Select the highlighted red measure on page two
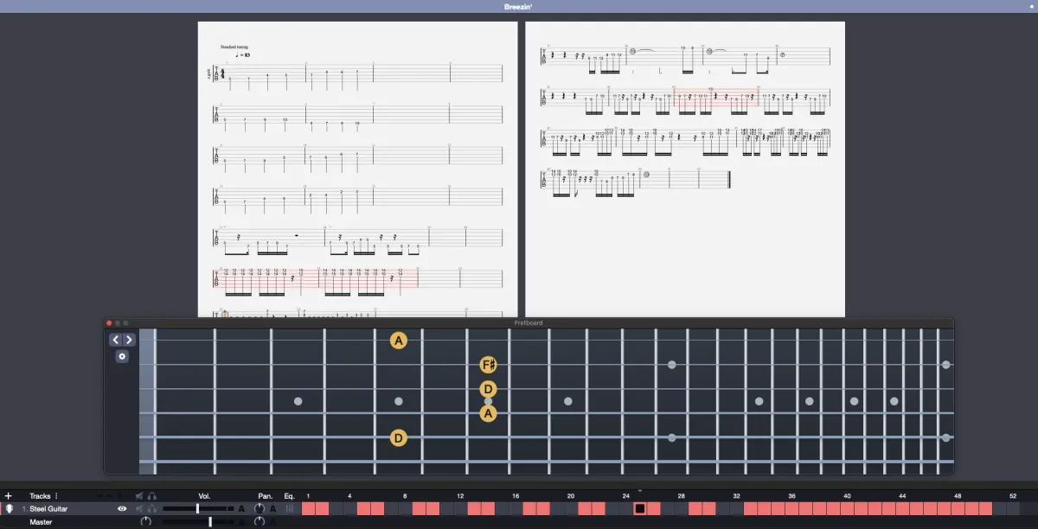The height and width of the screenshot is (529, 1038). 716,99
